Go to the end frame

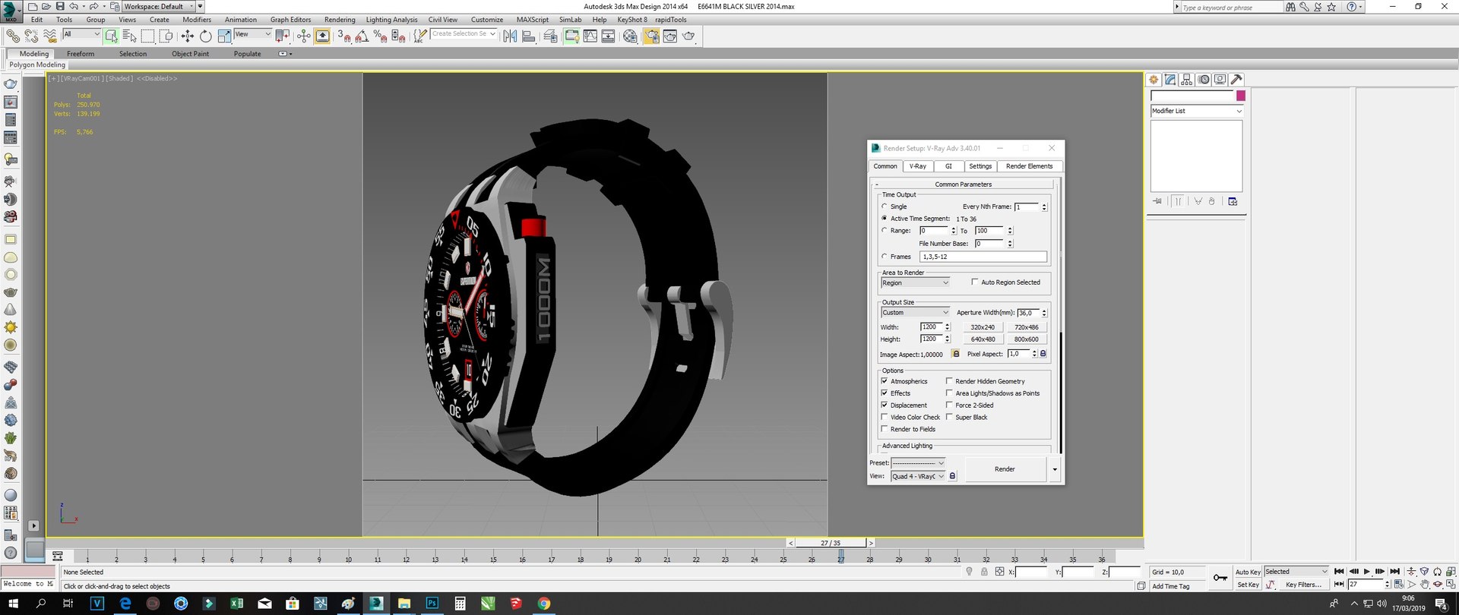pos(1394,572)
